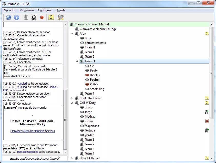
Task: Expand the Days Of Defeat channel
Action: [x=72, y=158]
